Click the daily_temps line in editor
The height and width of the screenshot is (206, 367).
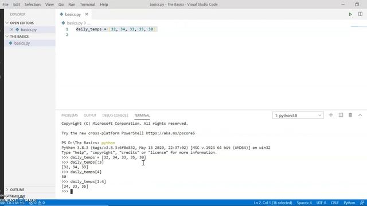[116, 29]
